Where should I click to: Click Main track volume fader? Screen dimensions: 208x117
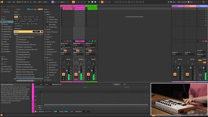coord(204,68)
